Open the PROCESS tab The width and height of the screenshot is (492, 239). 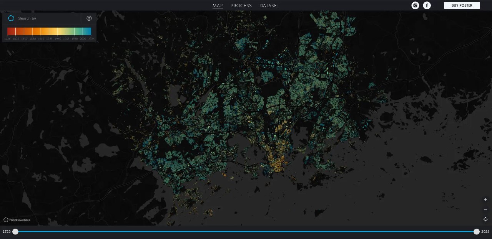pyautogui.click(x=241, y=6)
